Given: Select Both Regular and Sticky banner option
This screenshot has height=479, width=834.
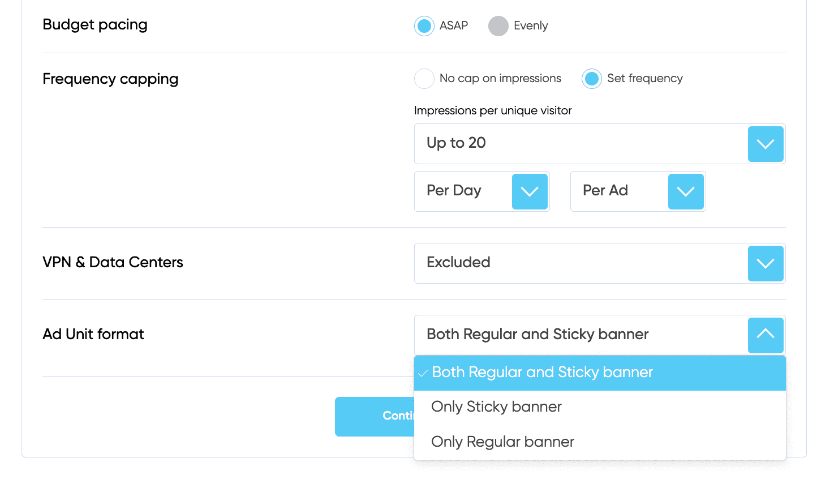Looking at the screenshot, I should 542,373.
